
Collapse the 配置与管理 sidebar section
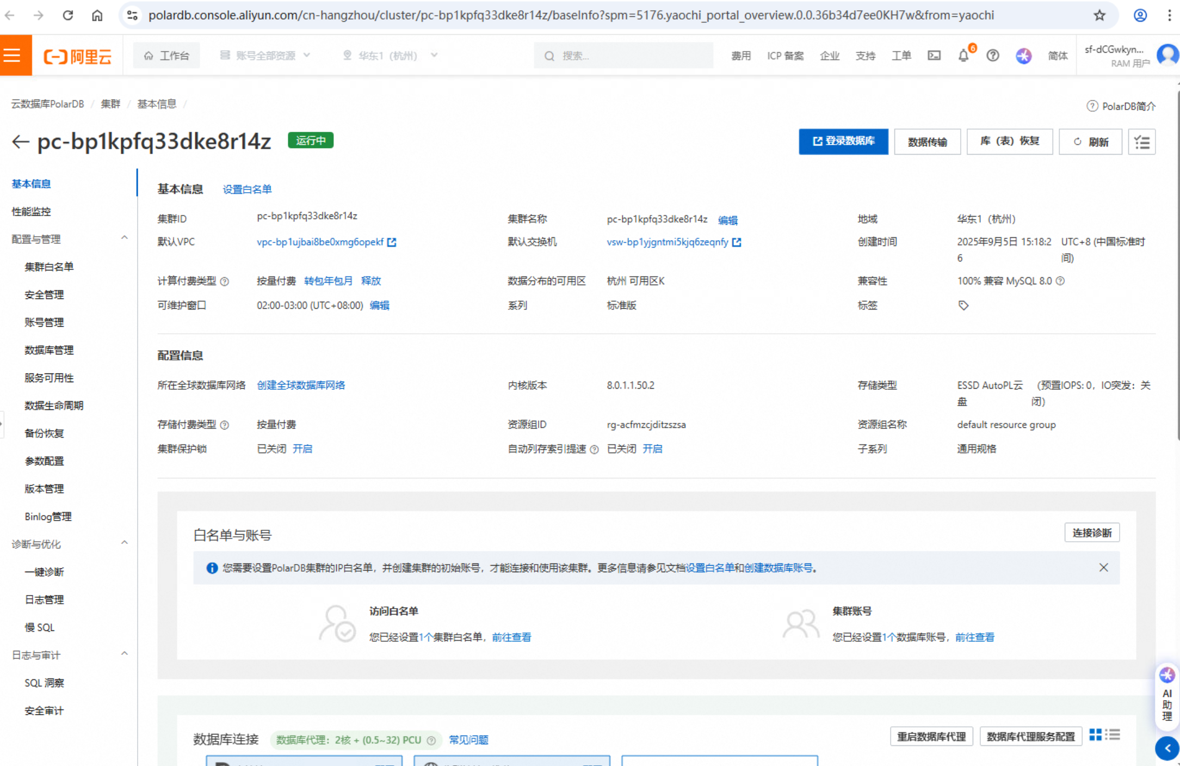click(125, 238)
